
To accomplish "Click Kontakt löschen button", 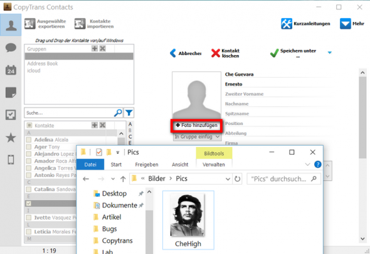I will (225, 53).
